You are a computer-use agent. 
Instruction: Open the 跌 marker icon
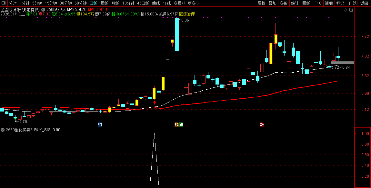(181, 124)
